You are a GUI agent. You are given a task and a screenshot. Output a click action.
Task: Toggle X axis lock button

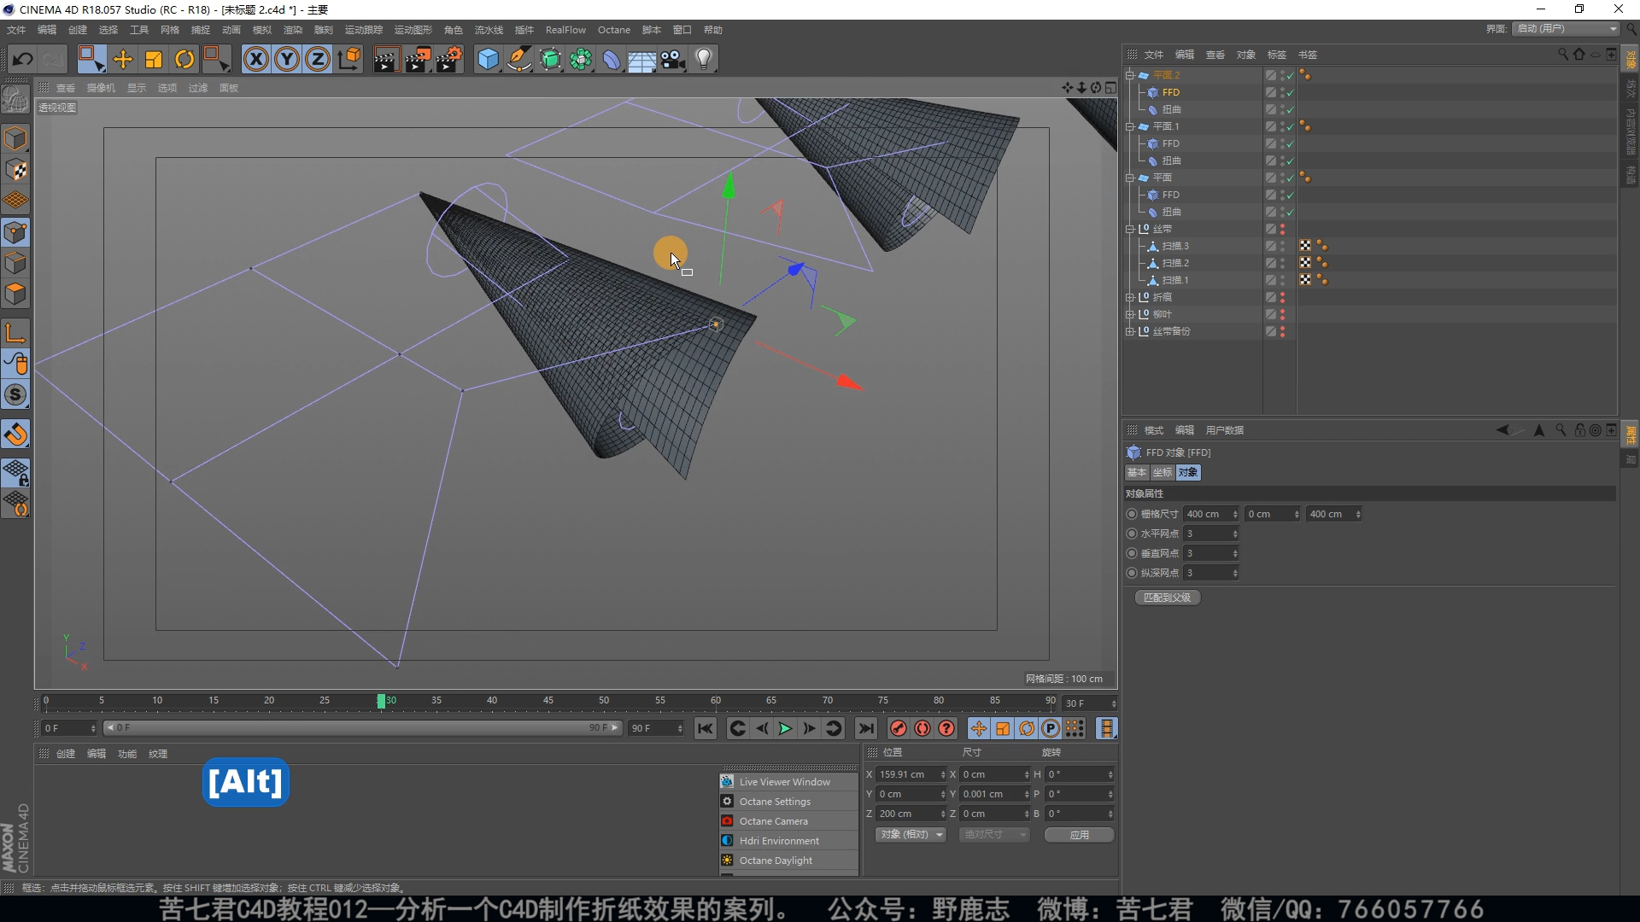(x=256, y=59)
